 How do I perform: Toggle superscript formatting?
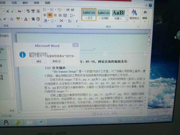5,19
